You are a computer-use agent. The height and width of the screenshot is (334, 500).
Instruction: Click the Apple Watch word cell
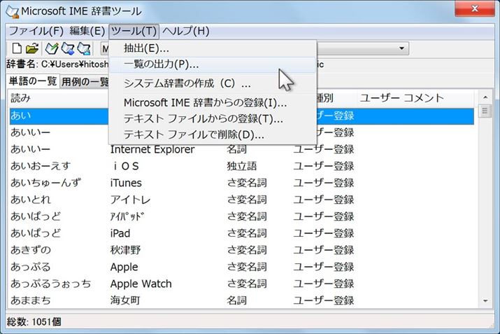[141, 284]
